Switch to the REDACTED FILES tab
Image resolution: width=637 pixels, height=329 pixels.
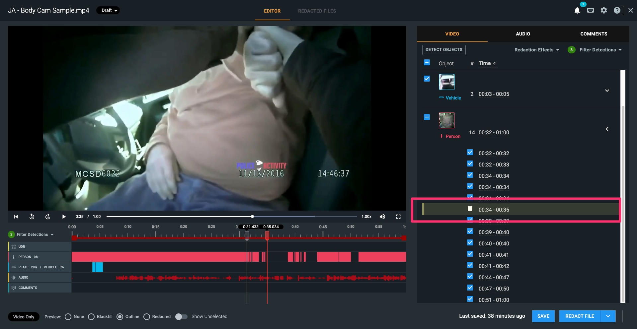(317, 11)
